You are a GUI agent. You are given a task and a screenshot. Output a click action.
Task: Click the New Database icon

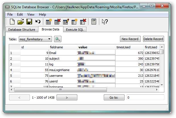pos(12,22)
